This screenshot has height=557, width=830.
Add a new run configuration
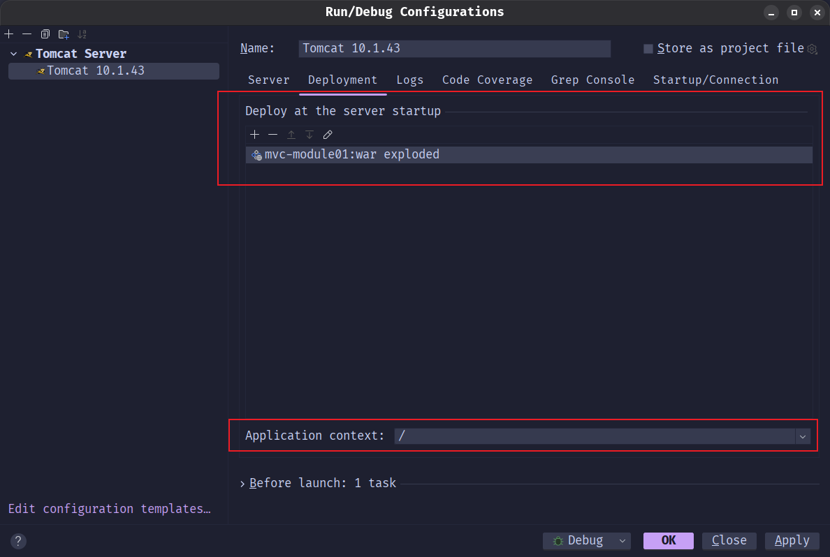click(x=9, y=34)
